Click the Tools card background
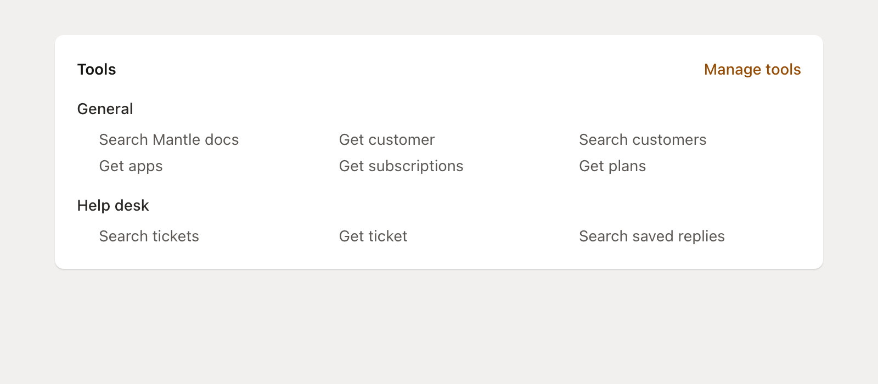This screenshot has width=878, height=384. (x=439, y=258)
